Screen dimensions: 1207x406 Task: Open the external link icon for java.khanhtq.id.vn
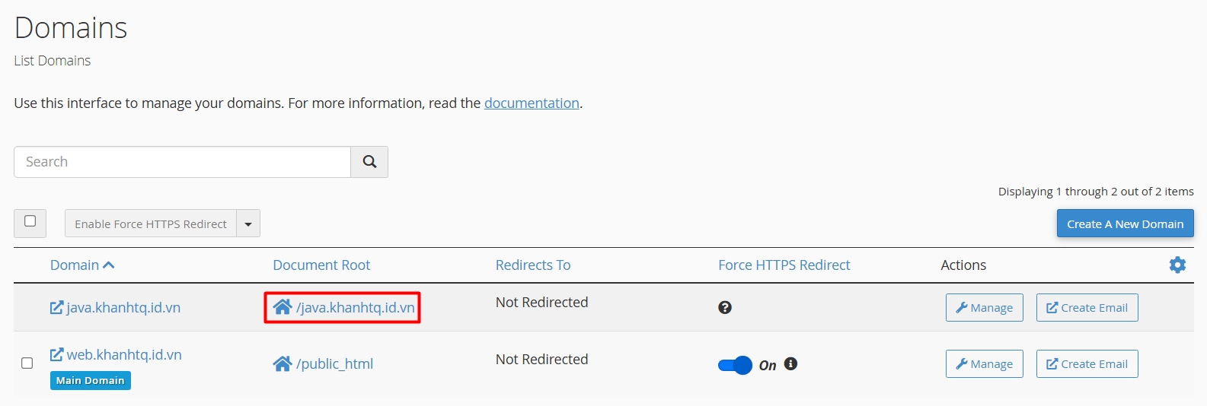(57, 308)
